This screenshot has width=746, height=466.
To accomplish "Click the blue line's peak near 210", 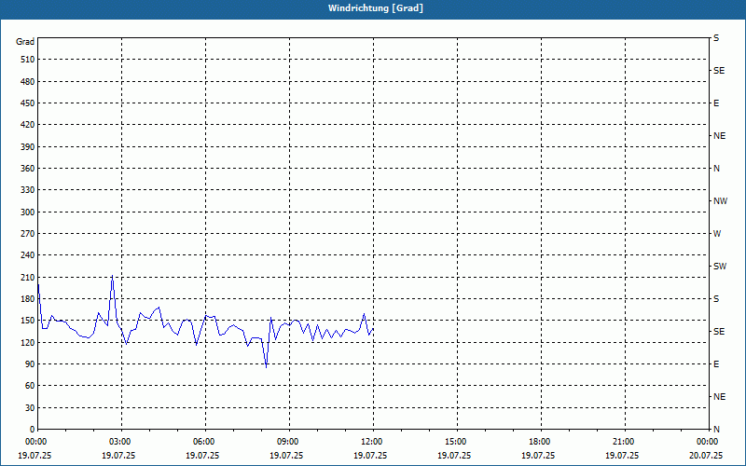I will tap(112, 276).
